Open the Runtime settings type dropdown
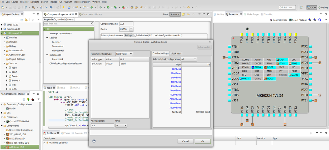 [124, 54]
